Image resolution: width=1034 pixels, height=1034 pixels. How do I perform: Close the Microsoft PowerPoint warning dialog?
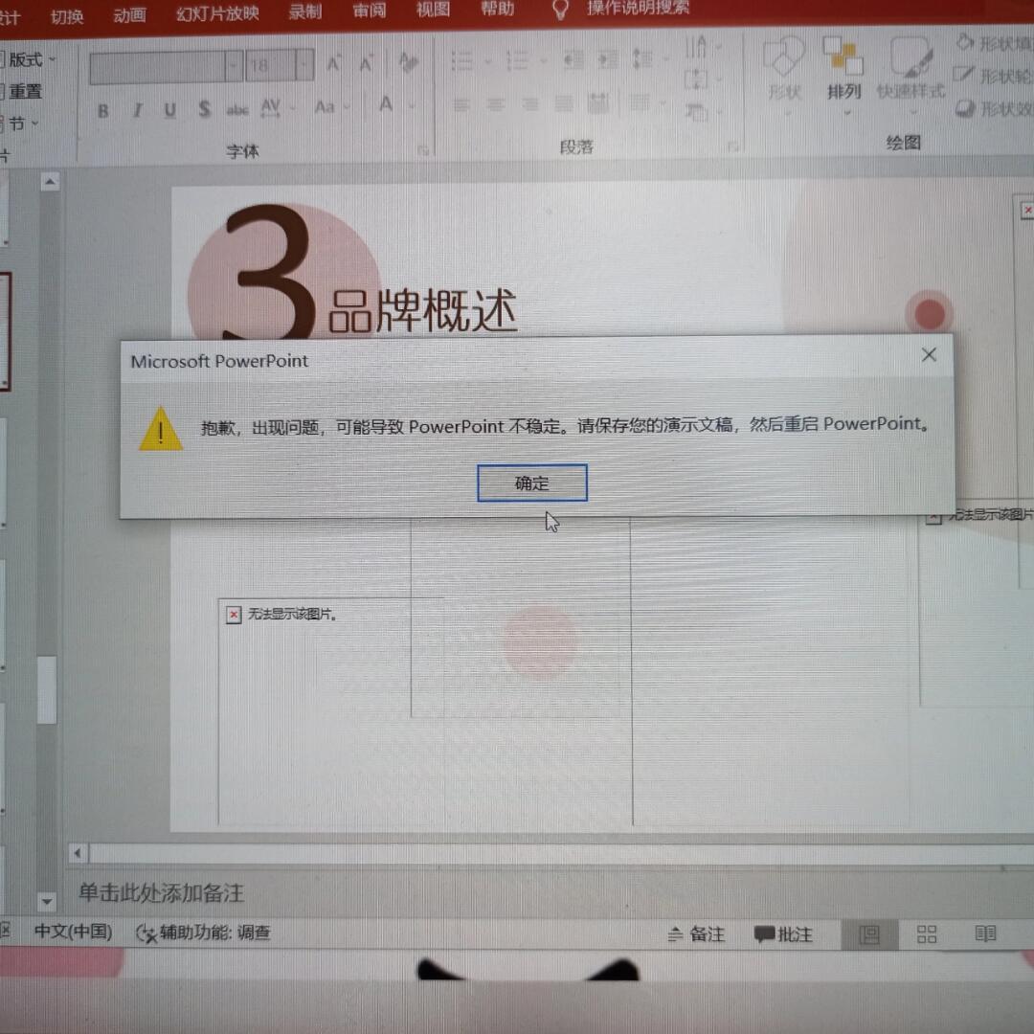[x=929, y=355]
